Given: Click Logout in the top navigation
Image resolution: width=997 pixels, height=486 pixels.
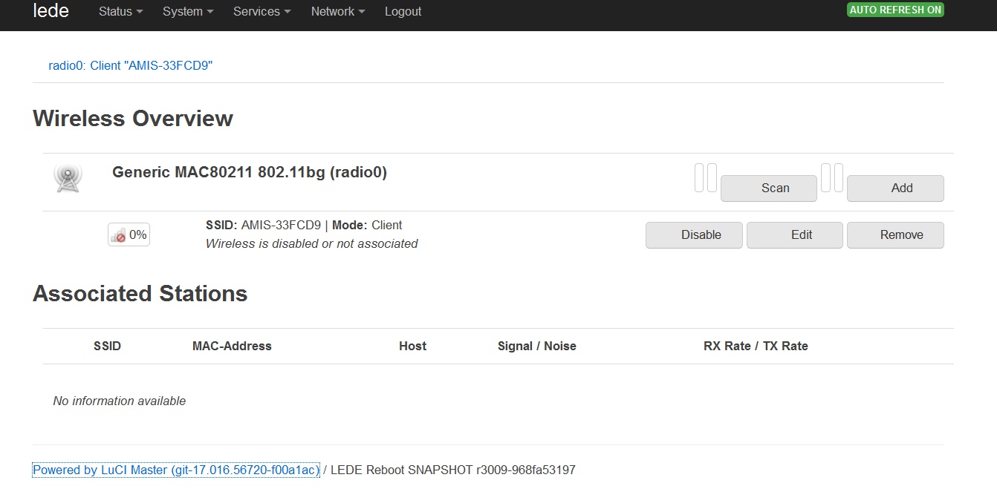Looking at the screenshot, I should (x=403, y=12).
